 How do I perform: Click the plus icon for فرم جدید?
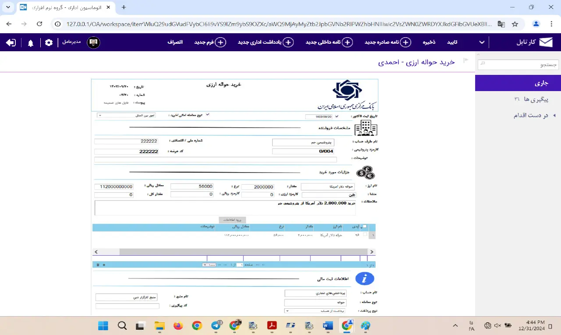(x=220, y=42)
